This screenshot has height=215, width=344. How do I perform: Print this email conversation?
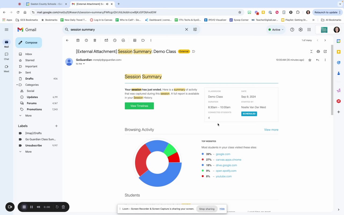[318, 51]
